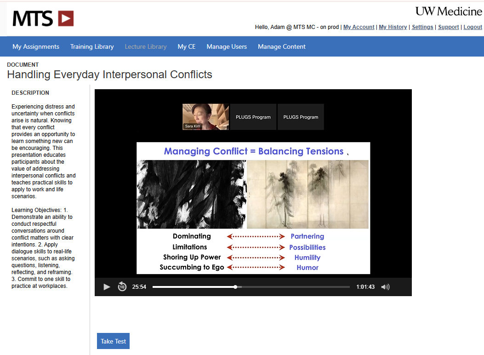
Task: Open the Lecture Library menu item
Action: 146,46
